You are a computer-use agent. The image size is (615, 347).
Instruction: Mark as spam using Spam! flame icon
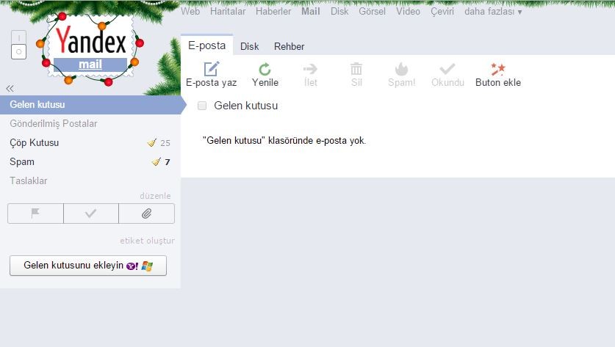tap(401, 69)
